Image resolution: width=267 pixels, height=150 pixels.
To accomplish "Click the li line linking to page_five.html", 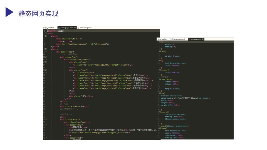I will pyautogui.click(x=112, y=86).
